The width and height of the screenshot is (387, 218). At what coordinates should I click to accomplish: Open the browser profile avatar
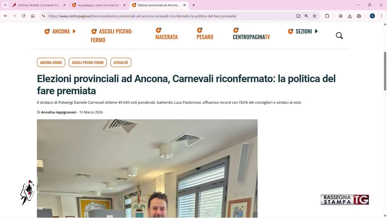coord(372,16)
